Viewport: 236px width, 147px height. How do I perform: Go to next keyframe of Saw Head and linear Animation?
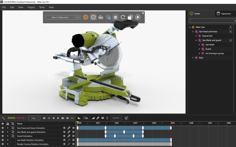(74, 128)
